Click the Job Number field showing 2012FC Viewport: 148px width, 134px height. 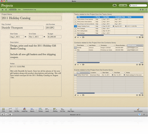point(53,28)
